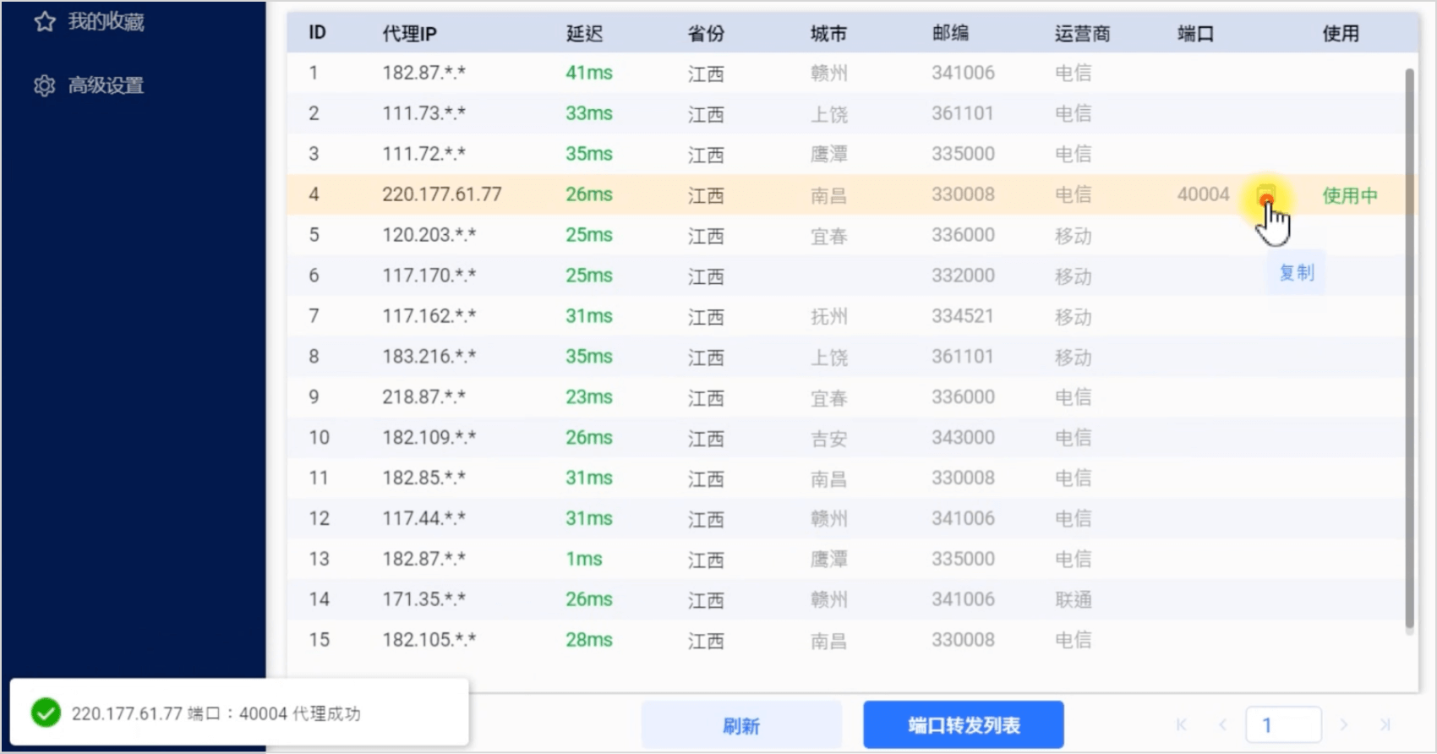Click postcode 334521
The width and height of the screenshot is (1437, 754).
click(963, 316)
